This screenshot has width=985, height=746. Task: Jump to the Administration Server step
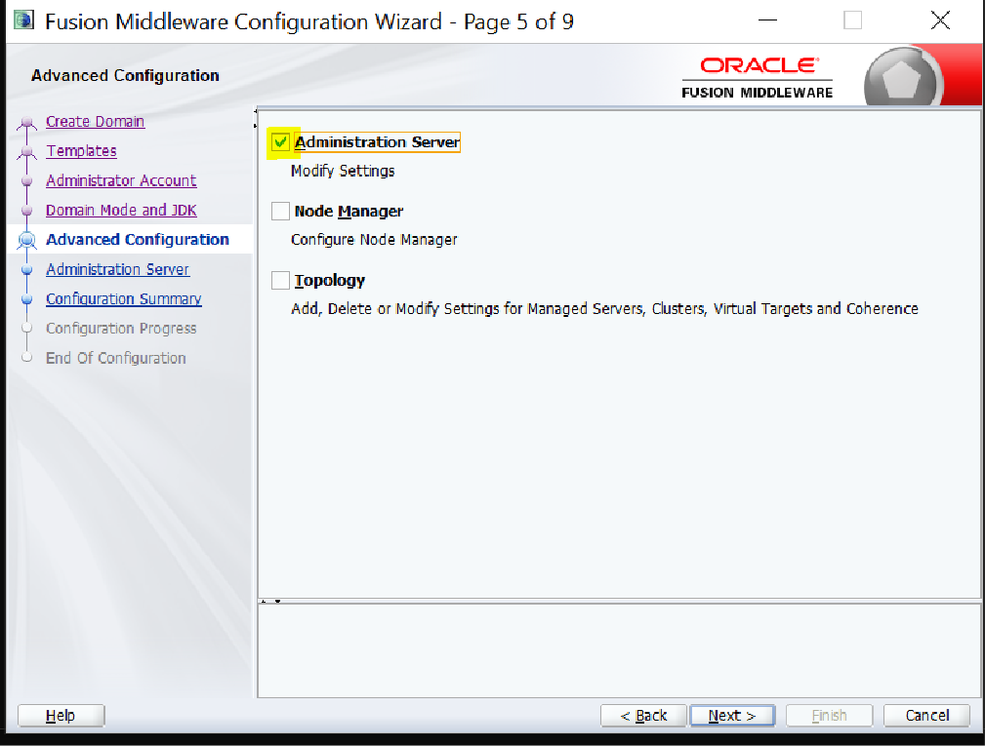(117, 269)
